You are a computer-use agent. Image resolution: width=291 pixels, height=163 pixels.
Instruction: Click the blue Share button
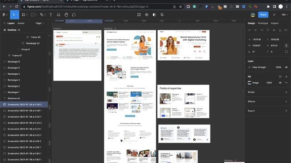point(263,14)
